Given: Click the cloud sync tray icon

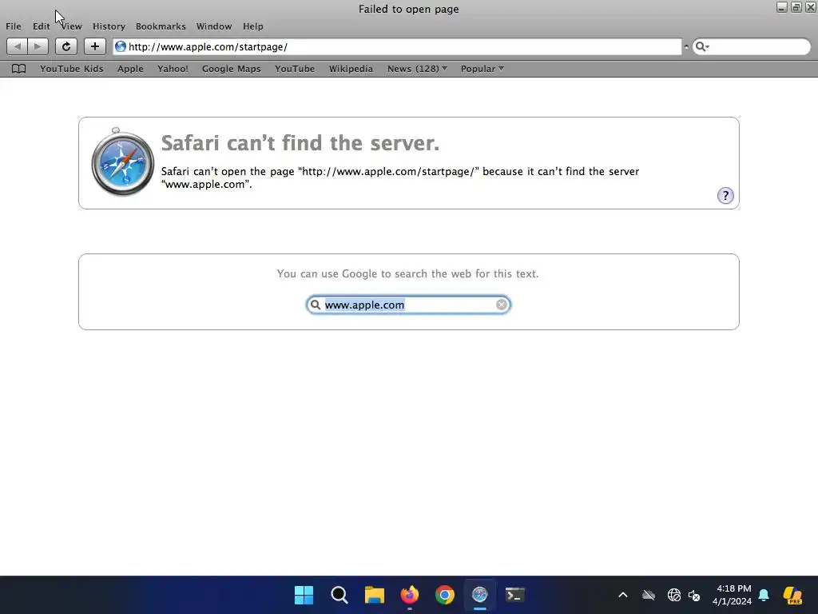Looking at the screenshot, I should [x=649, y=595].
